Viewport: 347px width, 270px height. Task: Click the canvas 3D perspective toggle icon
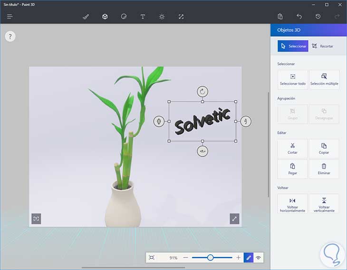36,219
